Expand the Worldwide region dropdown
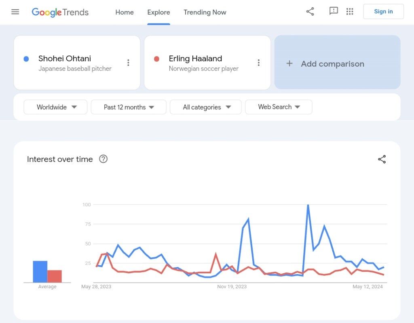414x323 pixels. [56, 107]
